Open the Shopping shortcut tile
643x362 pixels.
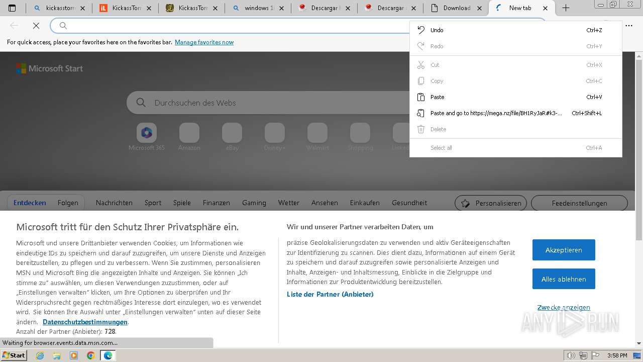360,137
